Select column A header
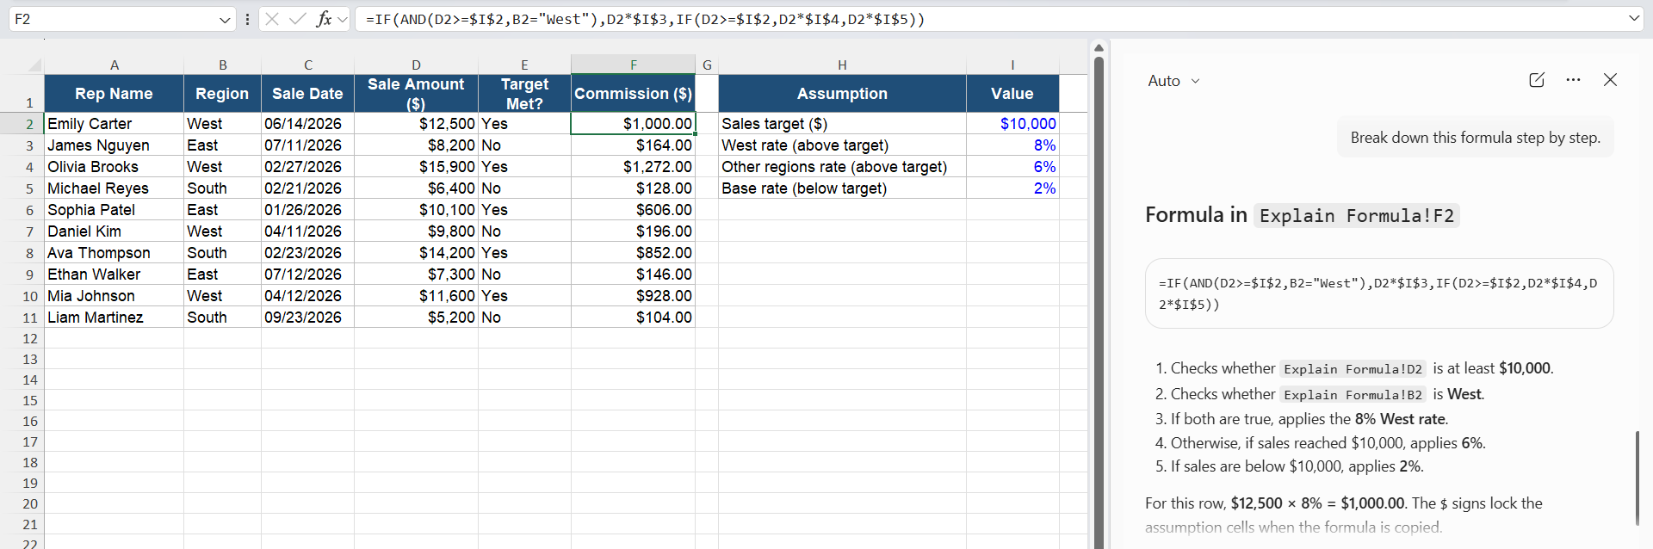The image size is (1653, 549). [114, 65]
